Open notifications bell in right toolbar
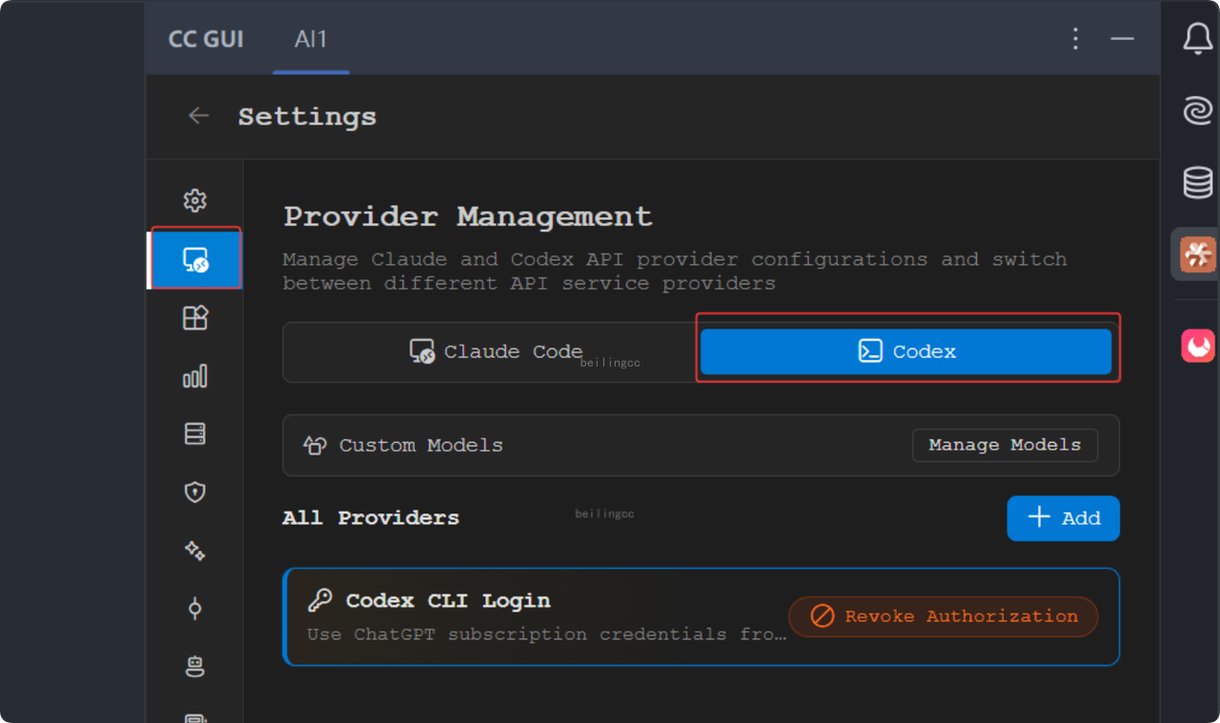The width and height of the screenshot is (1220, 723). (1198, 39)
